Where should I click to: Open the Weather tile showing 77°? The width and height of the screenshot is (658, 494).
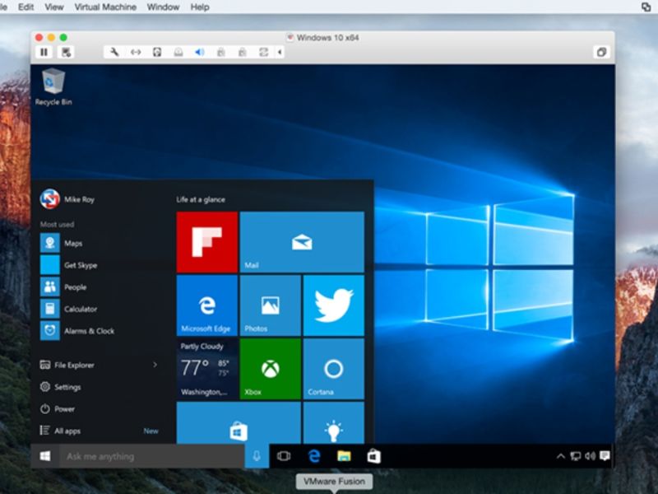207,369
